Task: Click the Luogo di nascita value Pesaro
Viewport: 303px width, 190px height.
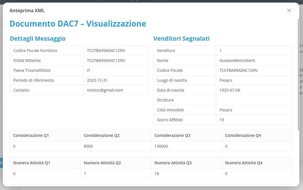Action: pos(226,80)
